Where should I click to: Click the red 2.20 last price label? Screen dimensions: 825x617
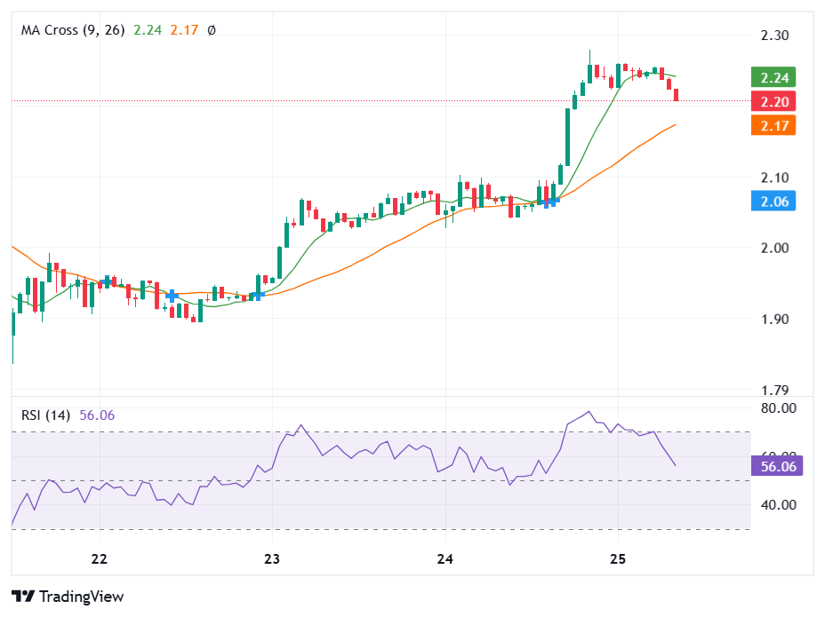point(772,102)
